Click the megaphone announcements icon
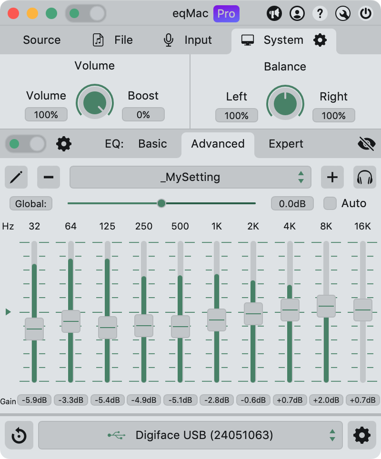The width and height of the screenshot is (381, 459). pyautogui.click(x=274, y=13)
